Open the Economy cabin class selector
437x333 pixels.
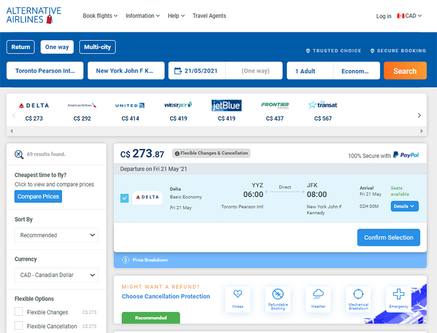click(x=357, y=71)
